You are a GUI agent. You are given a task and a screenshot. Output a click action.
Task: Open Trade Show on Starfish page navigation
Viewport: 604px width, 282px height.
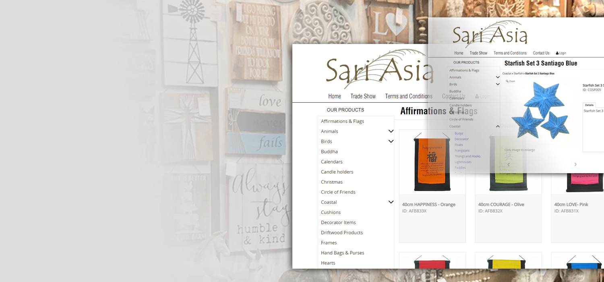478,53
